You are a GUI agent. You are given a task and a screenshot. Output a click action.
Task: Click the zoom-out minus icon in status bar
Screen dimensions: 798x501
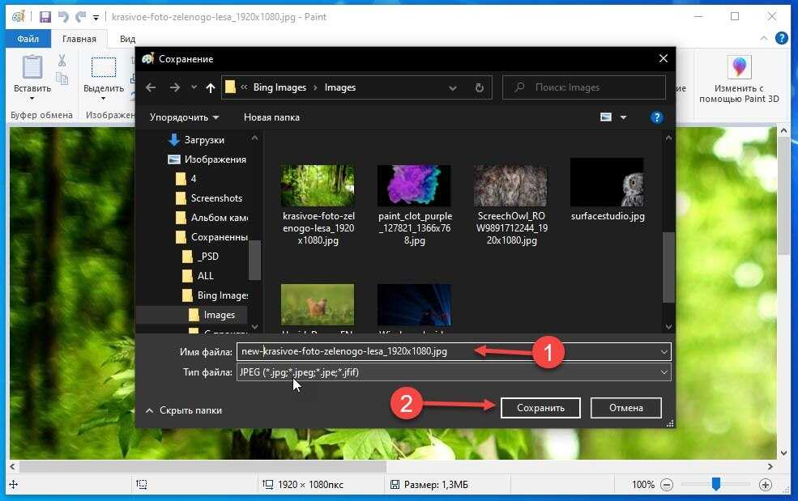666,485
